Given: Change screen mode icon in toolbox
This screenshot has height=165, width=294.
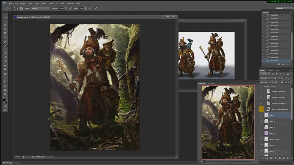Looking at the screenshot, I should 5,110.
